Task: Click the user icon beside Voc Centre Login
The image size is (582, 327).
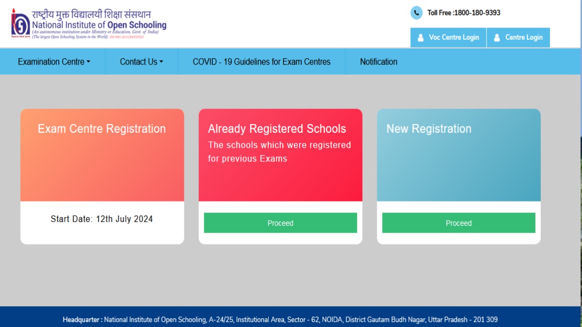Action: [420, 38]
